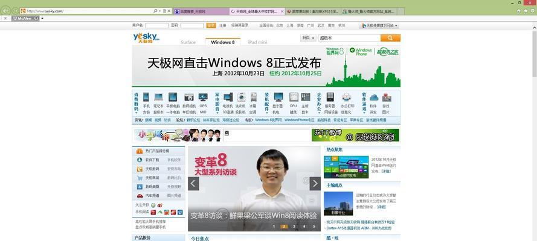Jump to slide 5 in carousel

point(314,227)
